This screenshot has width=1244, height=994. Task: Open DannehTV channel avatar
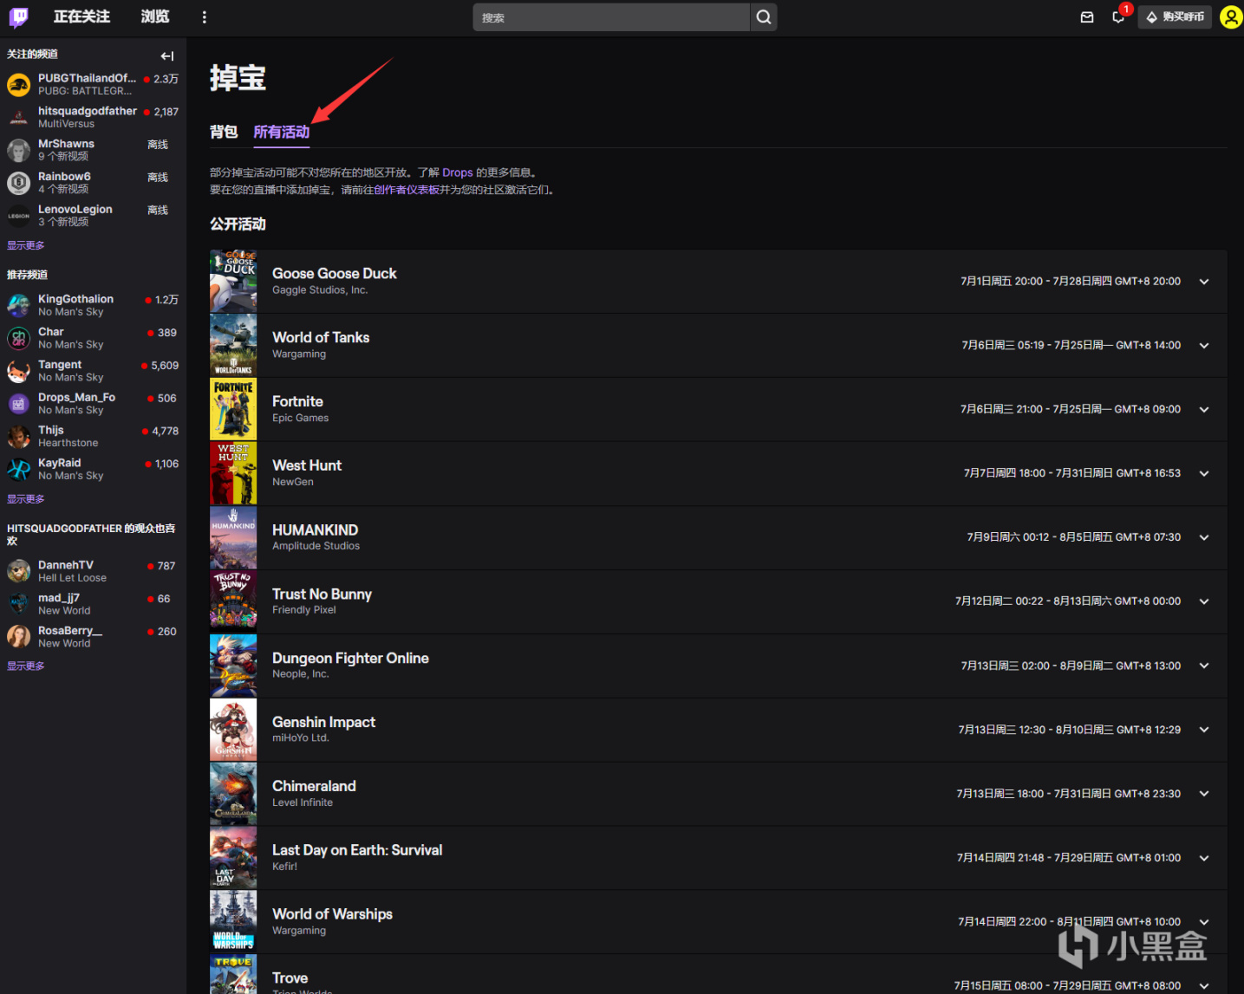pos(19,572)
